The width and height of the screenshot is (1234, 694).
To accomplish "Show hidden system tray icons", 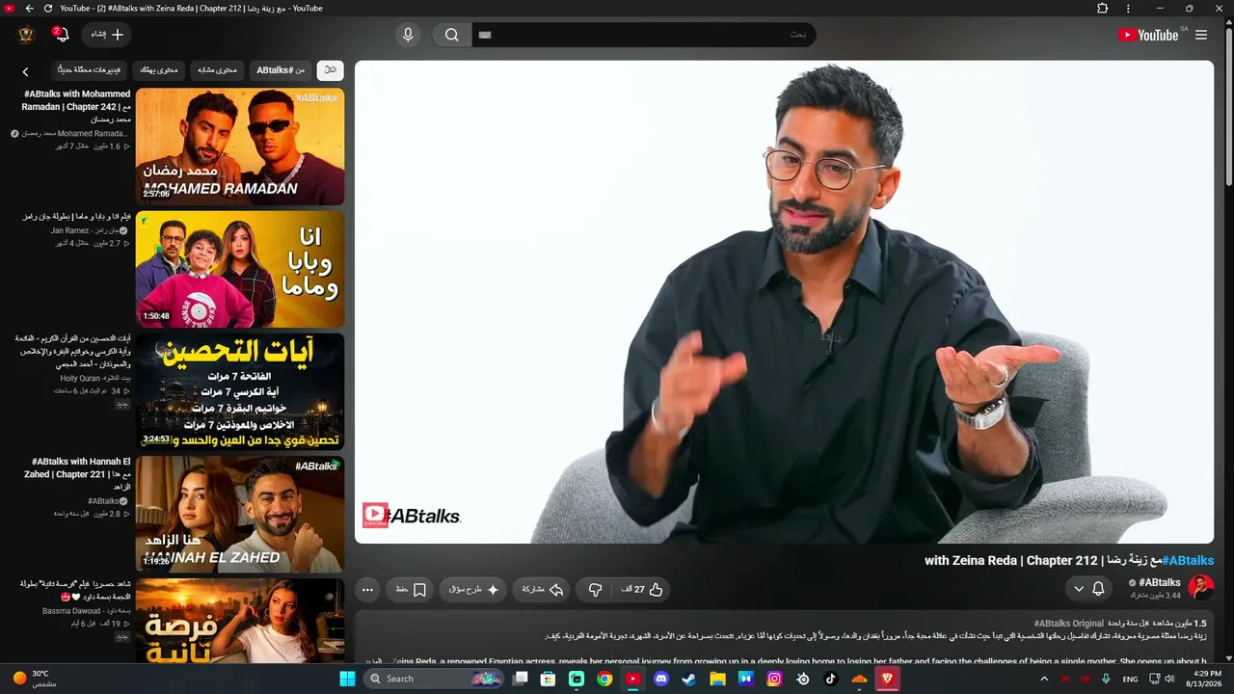I will tap(1044, 679).
